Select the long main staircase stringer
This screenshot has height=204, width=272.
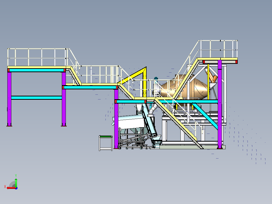pos(179,123)
